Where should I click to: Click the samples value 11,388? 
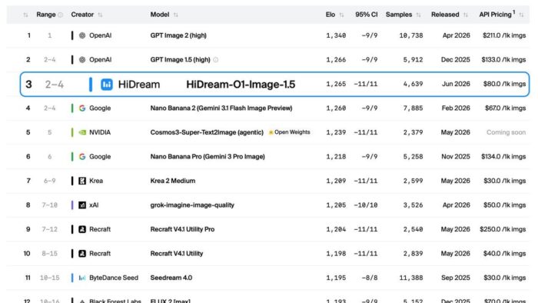click(x=411, y=278)
